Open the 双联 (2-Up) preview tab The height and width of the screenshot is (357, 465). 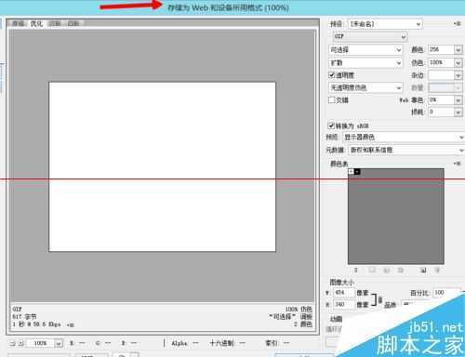click(x=55, y=23)
